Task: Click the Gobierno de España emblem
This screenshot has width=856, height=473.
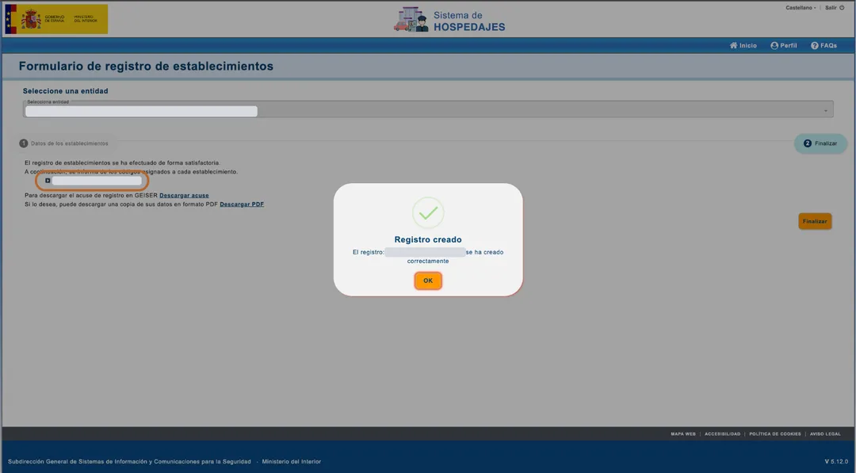Action: click(56, 19)
